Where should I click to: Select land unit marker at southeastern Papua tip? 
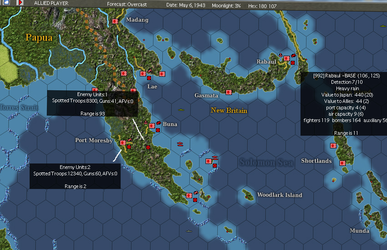195,200
